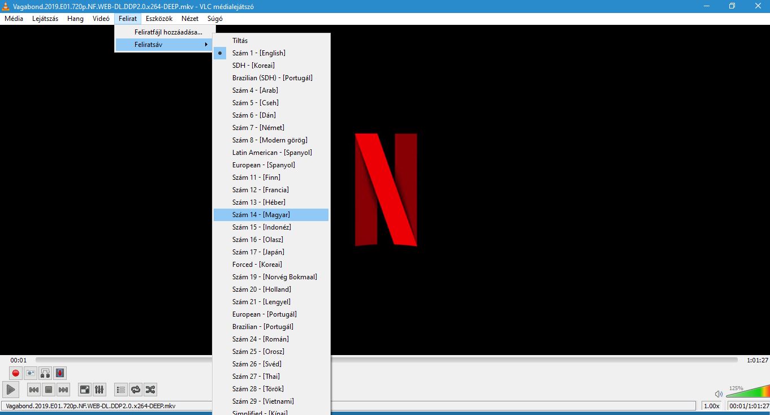
Task: Toggle the remaining time label 1:01:27
Action: point(757,360)
